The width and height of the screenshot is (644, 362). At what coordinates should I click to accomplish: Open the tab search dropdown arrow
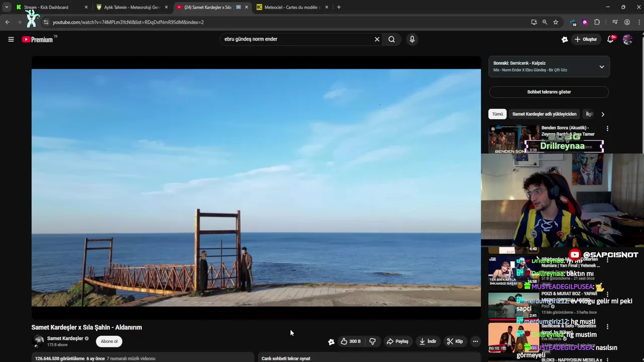(x=7, y=7)
